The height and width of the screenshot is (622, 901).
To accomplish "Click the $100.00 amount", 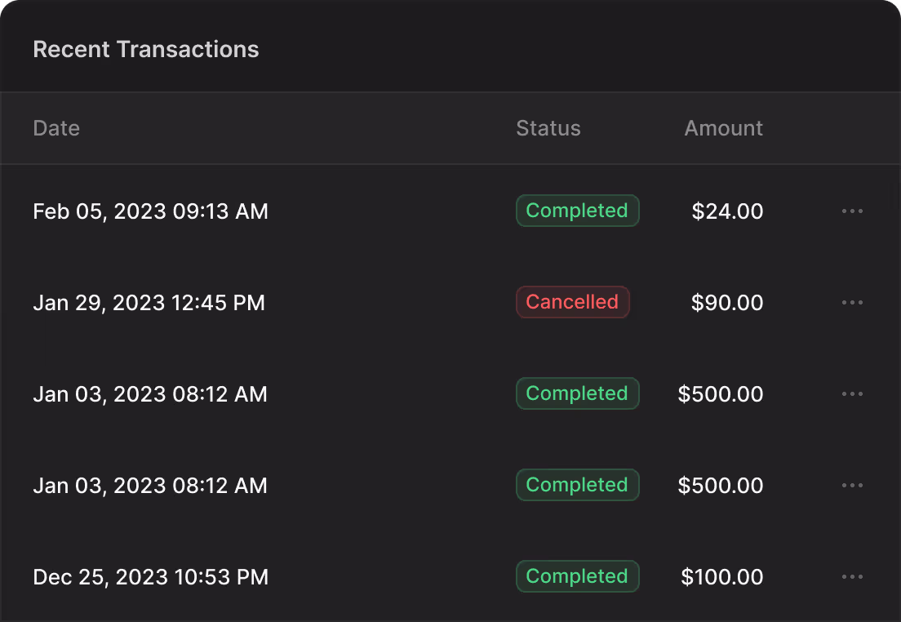I will pyautogui.click(x=722, y=577).
